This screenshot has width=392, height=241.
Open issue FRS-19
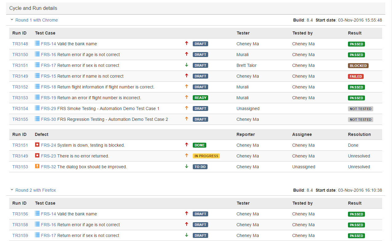48,98
